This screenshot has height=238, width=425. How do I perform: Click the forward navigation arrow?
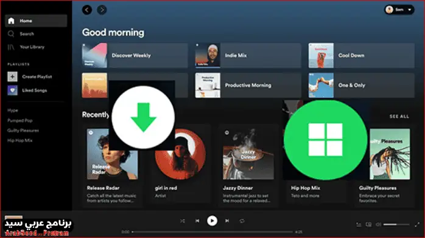[102, 10]
